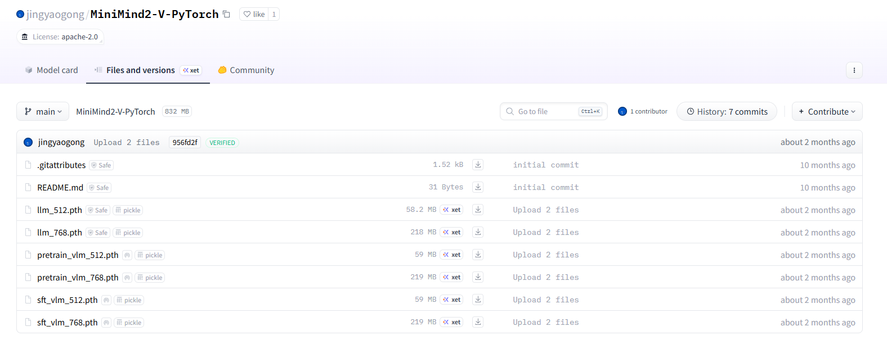Click the scan status icon on pretrain_vlm_768.pth
The image size is (887, 349).
[x=127, y=278]
